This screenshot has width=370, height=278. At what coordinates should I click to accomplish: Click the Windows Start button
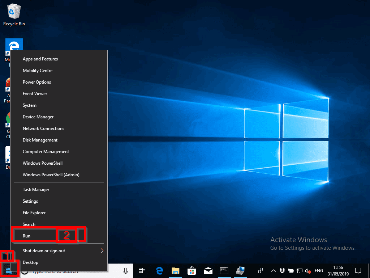click(x=9, y=271)
